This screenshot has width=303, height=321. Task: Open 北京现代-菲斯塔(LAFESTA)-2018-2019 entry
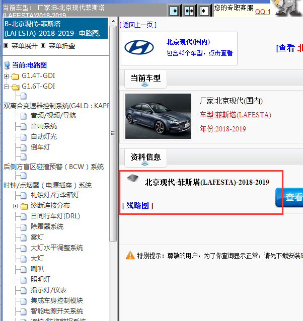207,182
